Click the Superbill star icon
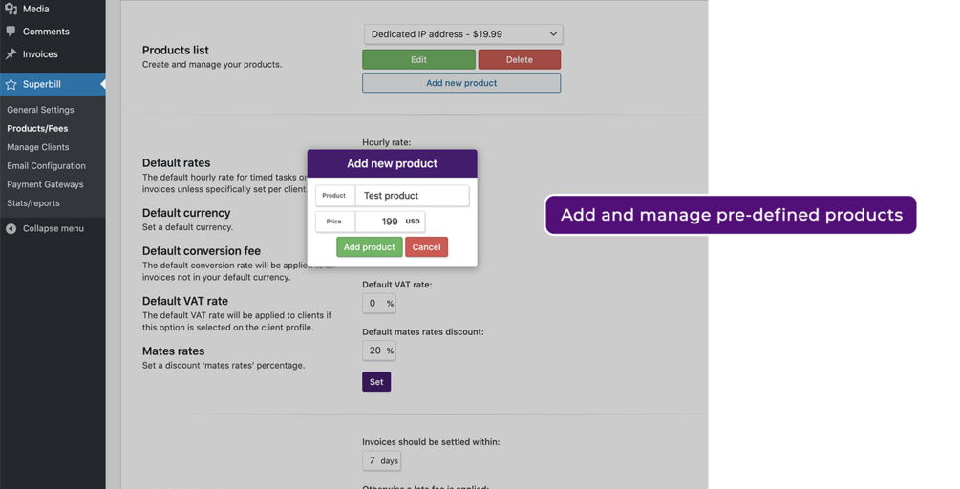This screenshot has width=960, height=489. point(11,84)
